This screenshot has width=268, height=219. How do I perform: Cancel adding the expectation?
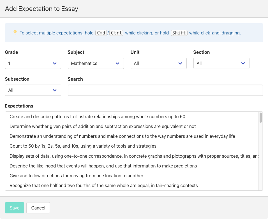point(38,208)
